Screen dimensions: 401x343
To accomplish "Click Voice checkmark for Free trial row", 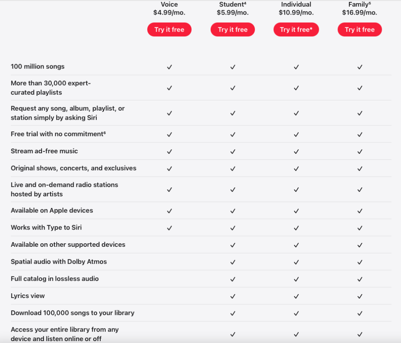I will (169, 134).
